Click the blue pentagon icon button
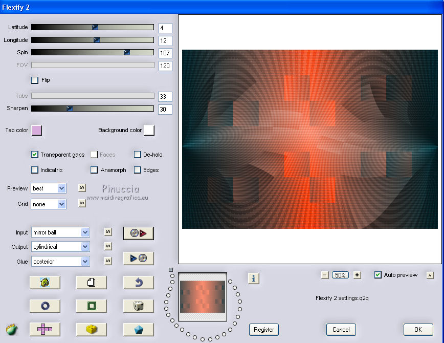Viewport: 444px width, 343px height. coord(139,329)
